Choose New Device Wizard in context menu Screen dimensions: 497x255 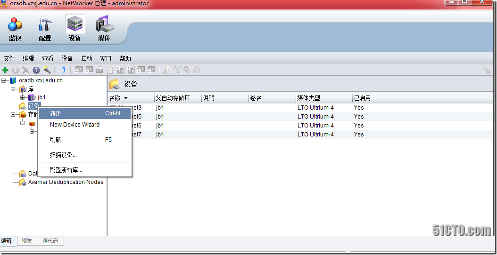[x=84, y=125]
